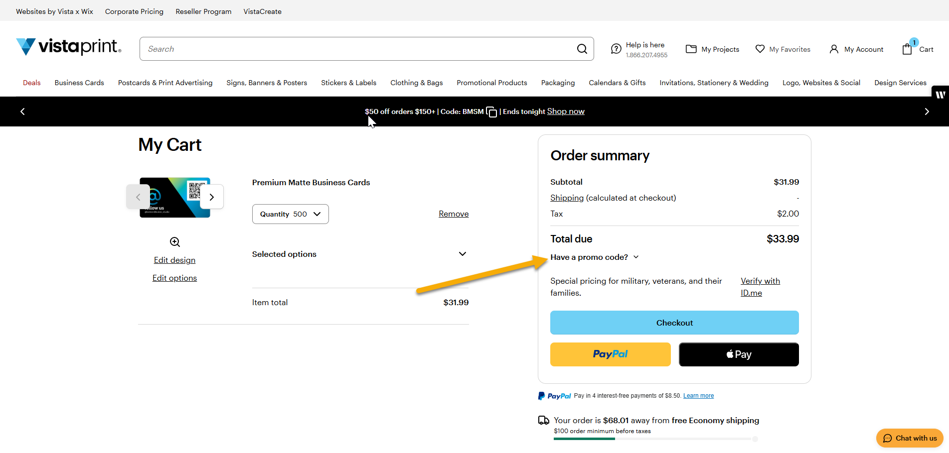Open the shopping cart bag icon

pyautogui.click(x=907, y=49)
